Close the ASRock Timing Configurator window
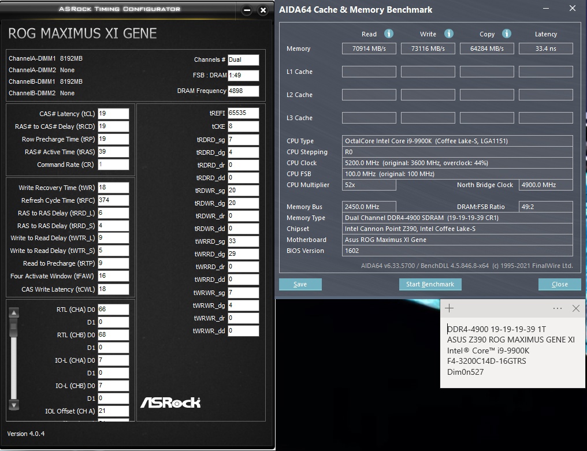 263,10
